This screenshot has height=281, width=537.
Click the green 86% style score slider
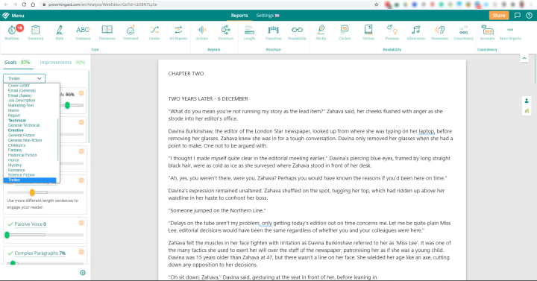tap(67, 105)
